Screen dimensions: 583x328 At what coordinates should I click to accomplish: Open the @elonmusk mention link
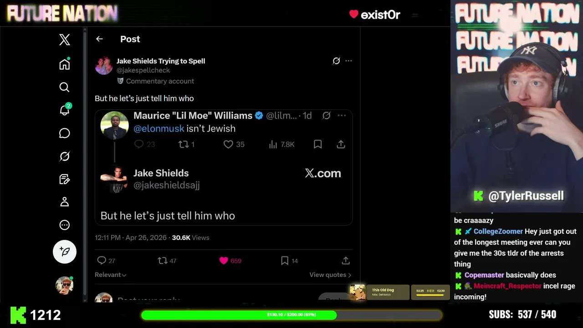159,128
